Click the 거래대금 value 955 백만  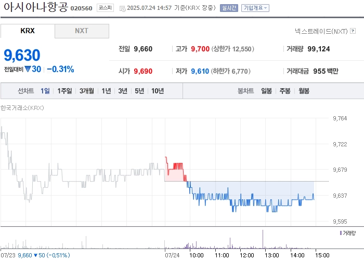pyautogui.click(x=326, y=71)
